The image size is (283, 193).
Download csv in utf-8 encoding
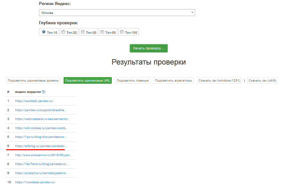click(x=262, y=81)
